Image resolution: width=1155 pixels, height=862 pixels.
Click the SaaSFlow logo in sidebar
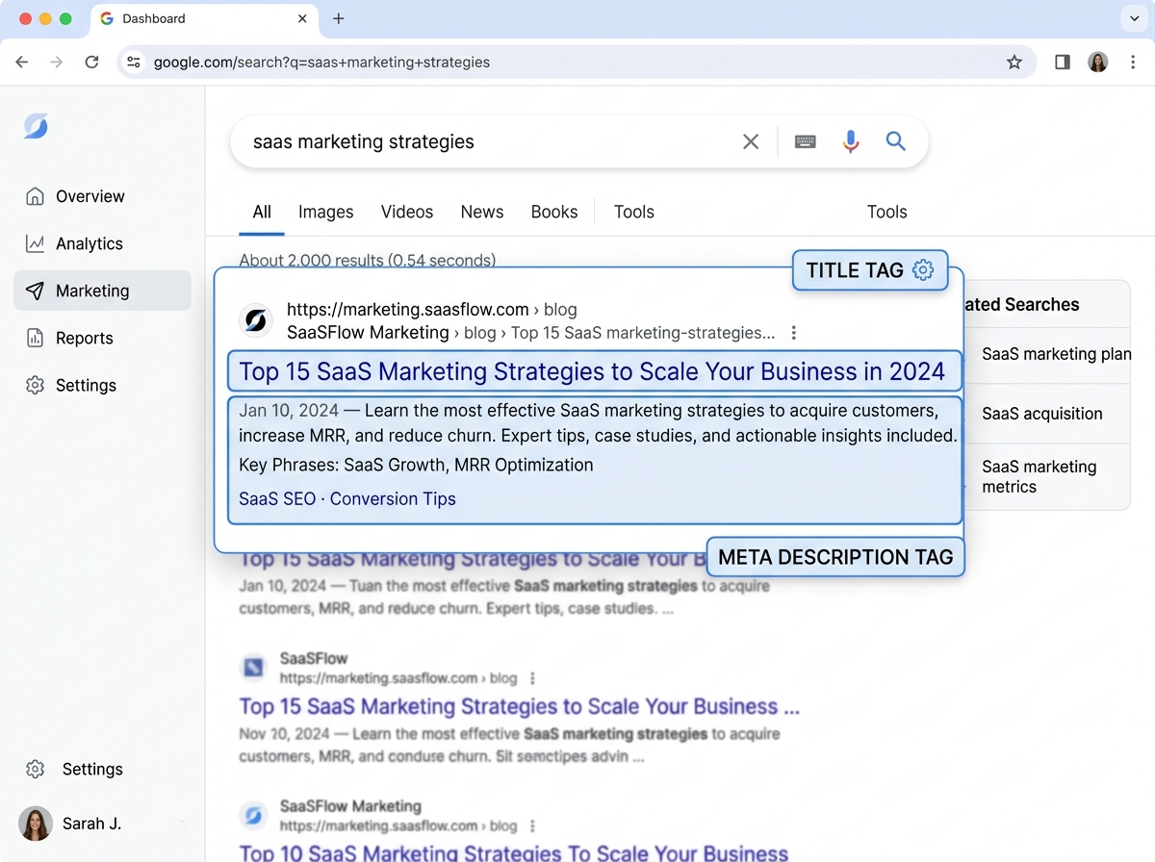click(36, 126)
